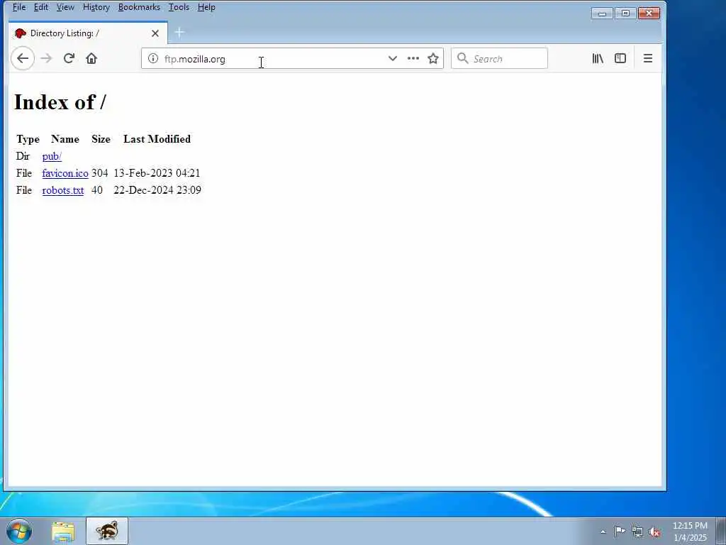Open the Edit menu
726x545 pixels.
click(x=40, y=7)
